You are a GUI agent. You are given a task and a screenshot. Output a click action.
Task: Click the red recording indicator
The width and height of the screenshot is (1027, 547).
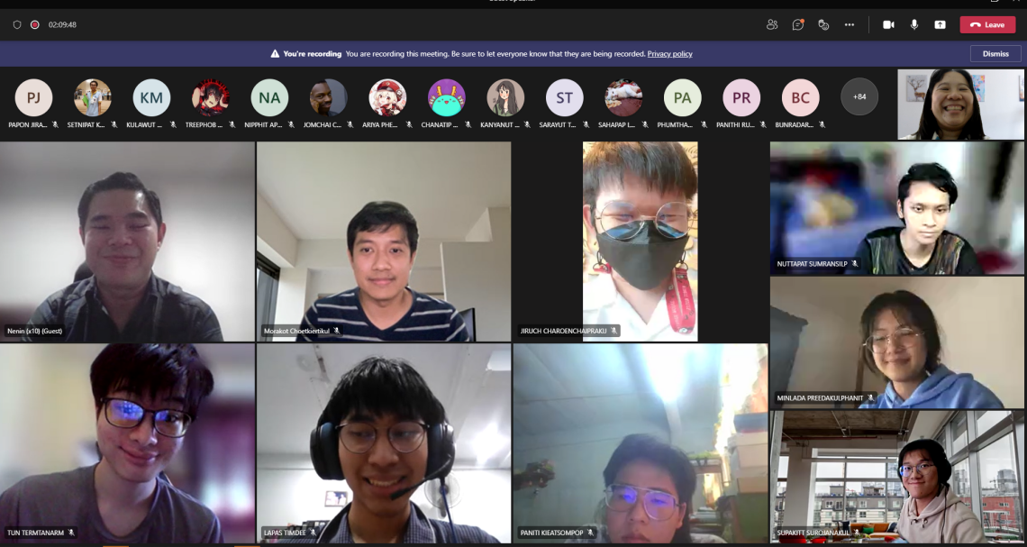[34, 24]
